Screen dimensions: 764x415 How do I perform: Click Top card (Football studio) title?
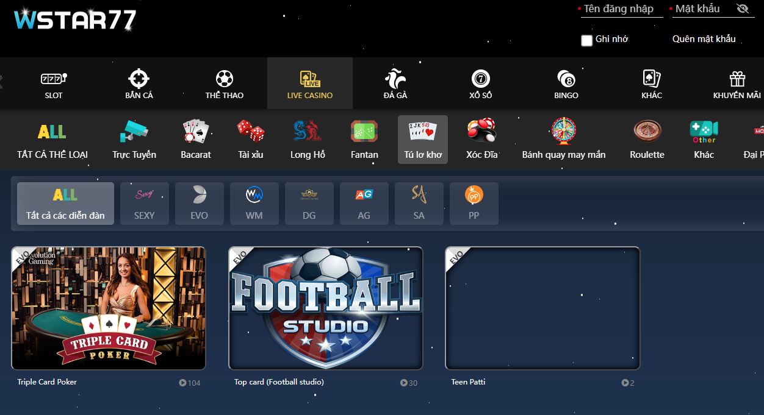coord(279,382)
